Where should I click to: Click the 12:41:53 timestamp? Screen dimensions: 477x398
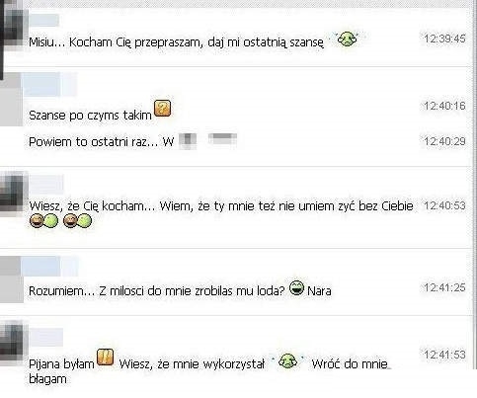tap(444, 355)
